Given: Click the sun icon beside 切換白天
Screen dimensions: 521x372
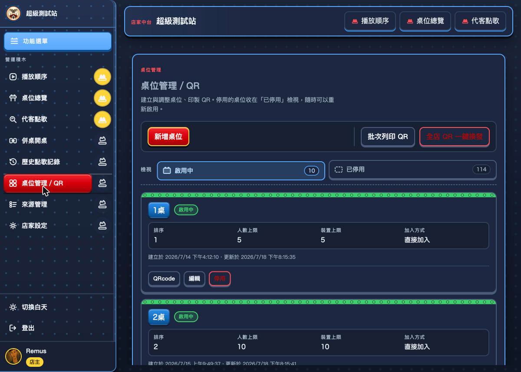Looking at the screenshot, I should point(13,307).
